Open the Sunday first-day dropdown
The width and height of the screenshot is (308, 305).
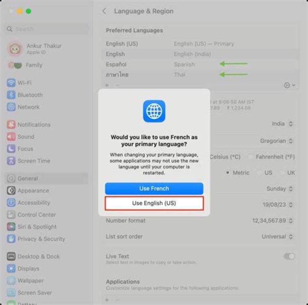280,188
